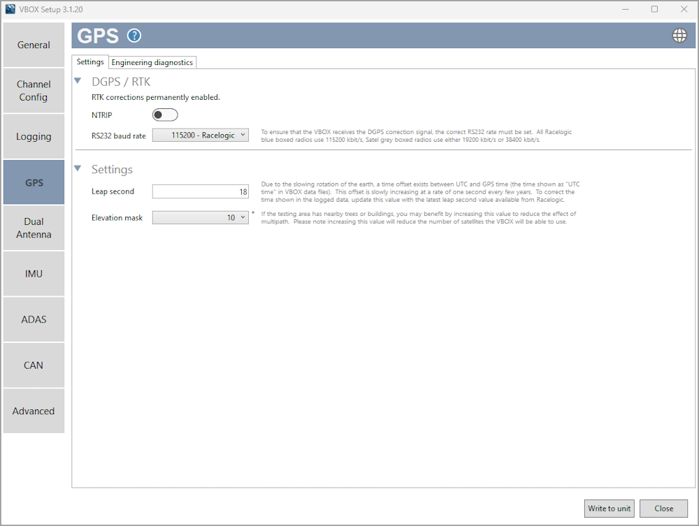
Task: Collapse the DGPS / RTK section
Action: [78, 81]
